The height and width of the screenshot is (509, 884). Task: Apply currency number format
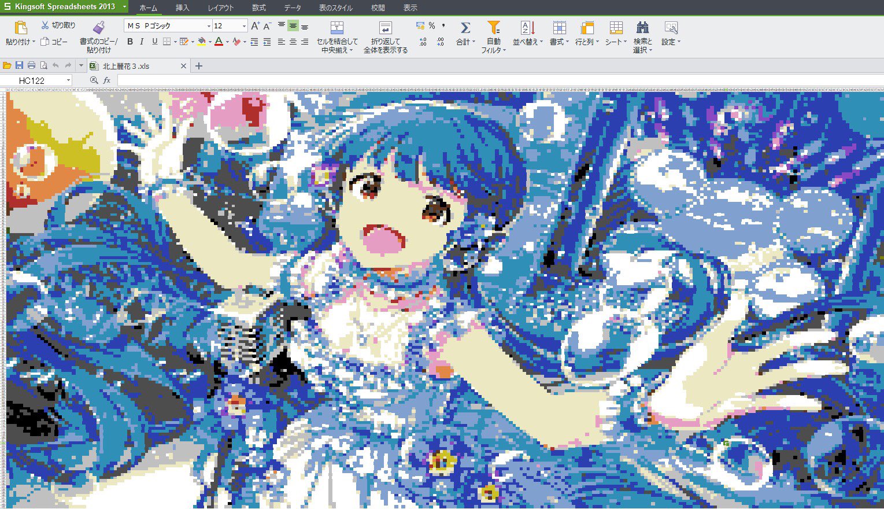click(x=420, y=26)
